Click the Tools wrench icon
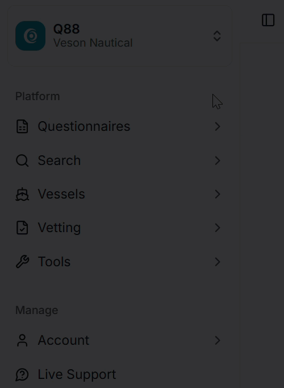The height and width of the screenshot is (388, 284). pos(22,262)
